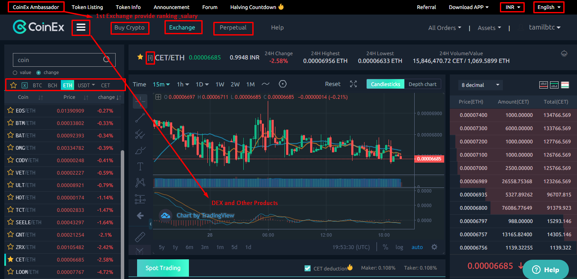This screenshot has height=279, width=577.
Task: Click the CoinEx logo
Action: click(39, 28)
